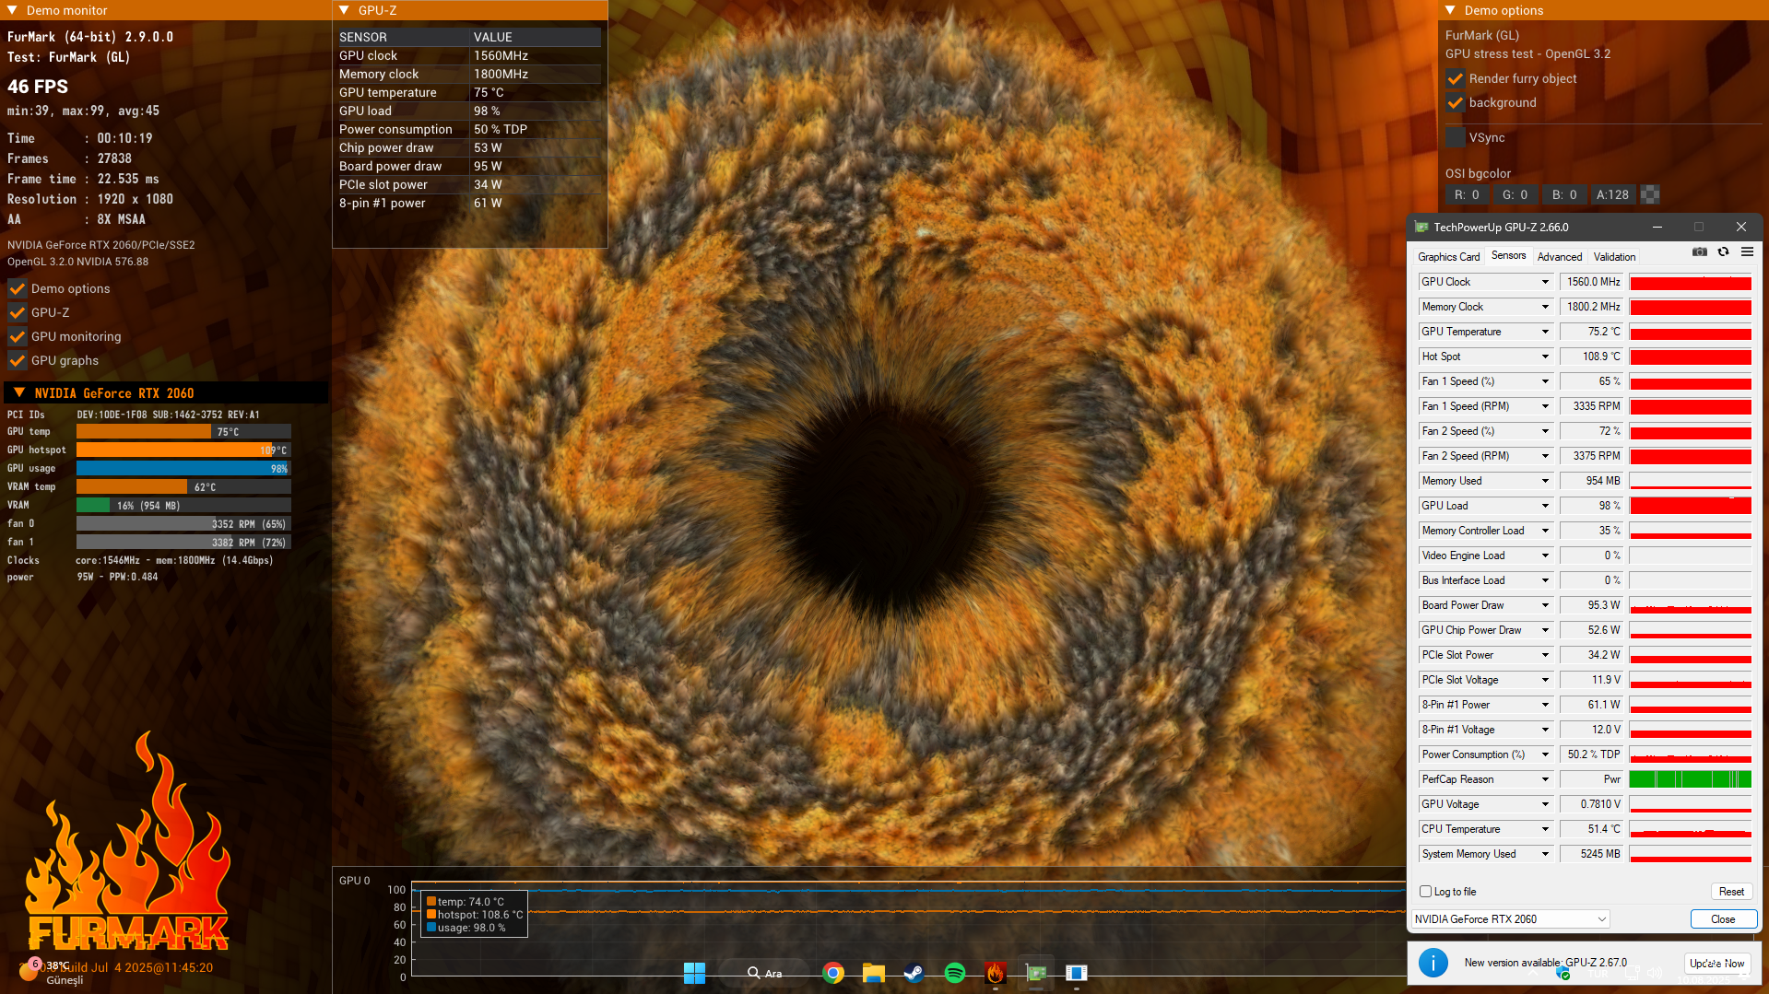Toggle the GPU monitoring checkbox
This screenshot has width=1769, height=994.
tap(17, 336)
